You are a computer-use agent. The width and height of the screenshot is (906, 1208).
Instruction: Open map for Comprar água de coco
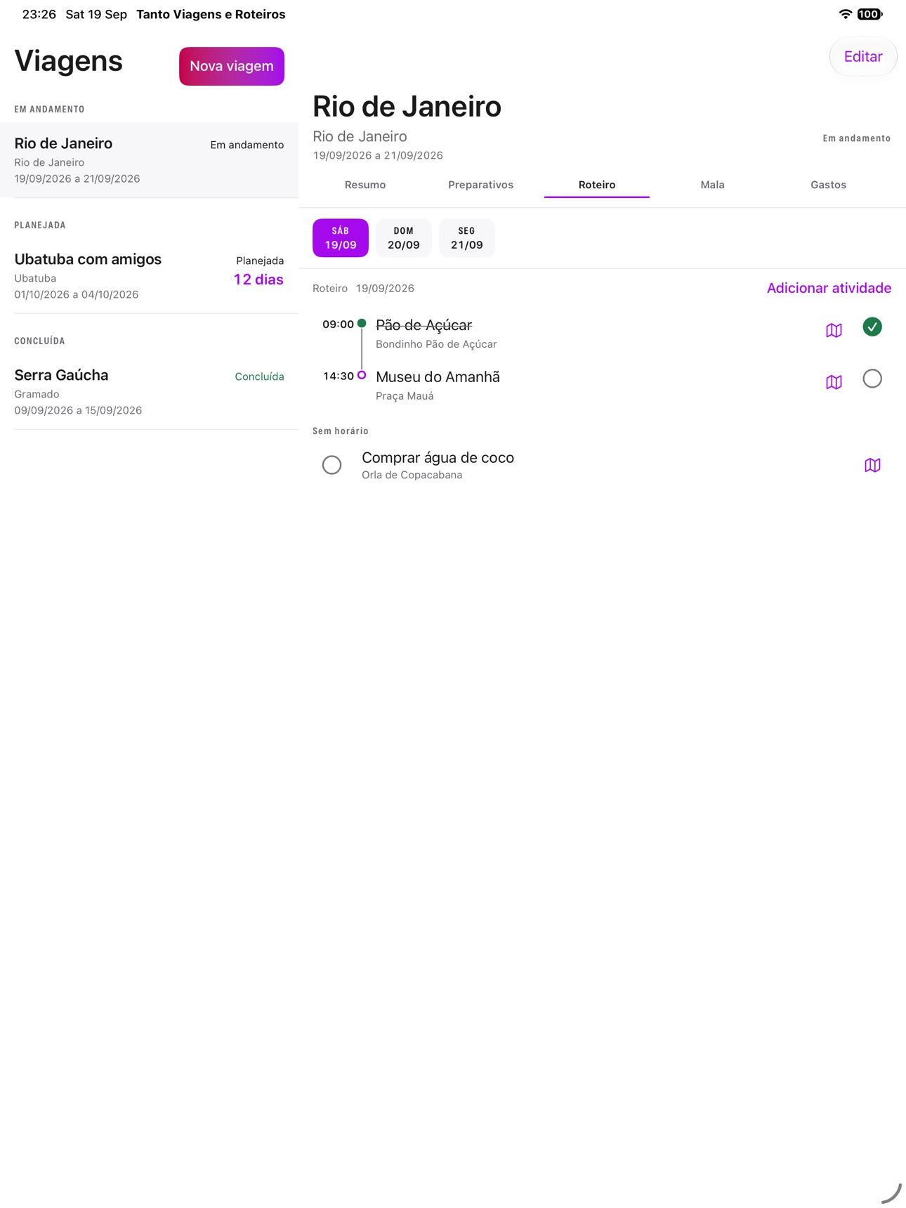click(x=872, y=465)
